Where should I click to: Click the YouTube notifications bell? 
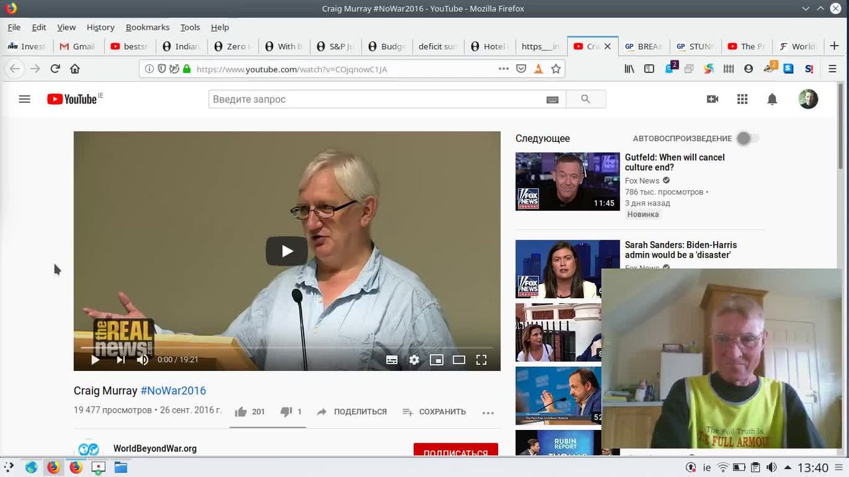772,99
